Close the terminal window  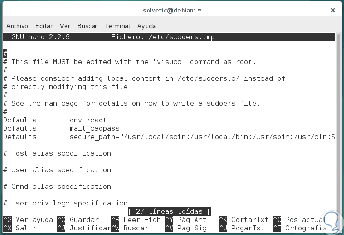click(332, 10)
